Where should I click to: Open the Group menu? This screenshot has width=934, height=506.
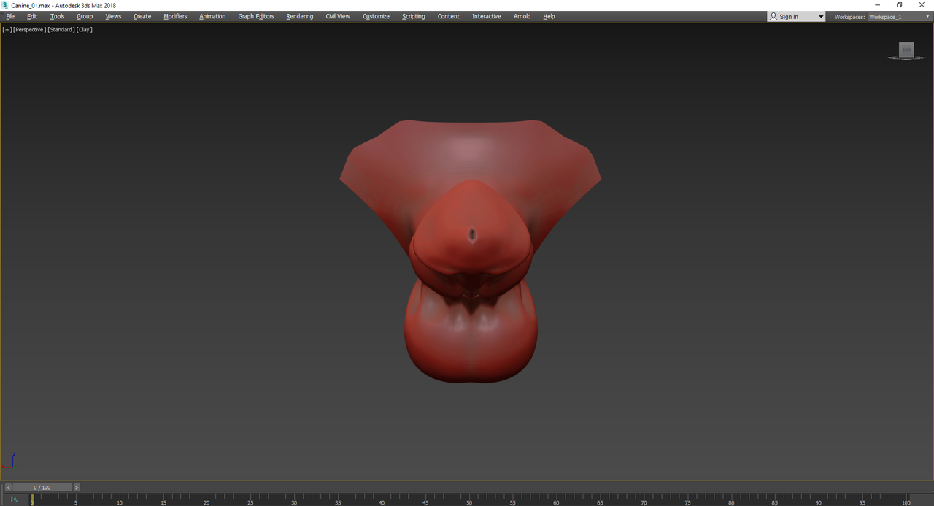[x=85, y=16]
